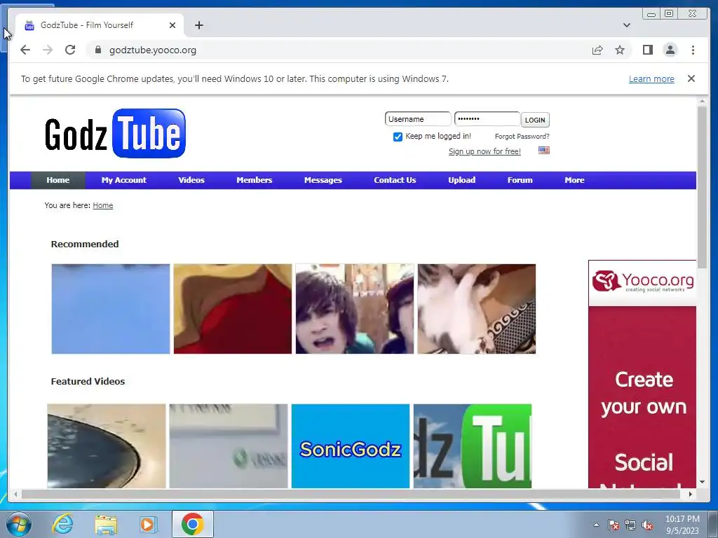Open the Members menu
Image resolution: width=718 pixels, height=538 pixels.
pos(254,180)
